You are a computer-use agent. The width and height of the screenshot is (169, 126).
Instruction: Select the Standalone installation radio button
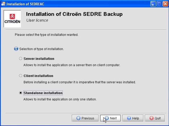pos(21,93)
